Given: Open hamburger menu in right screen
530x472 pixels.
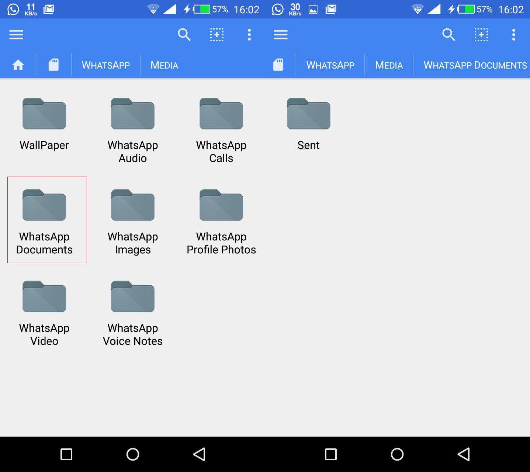Looking at the screenshot, I should point(281,35).
